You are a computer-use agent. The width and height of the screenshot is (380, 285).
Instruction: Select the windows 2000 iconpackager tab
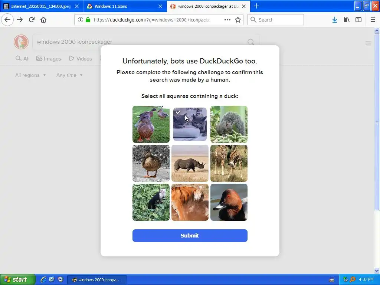pyautogui.click(x=209, y=6)
